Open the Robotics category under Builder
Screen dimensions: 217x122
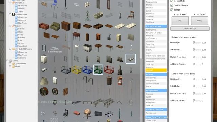(22, 38)
